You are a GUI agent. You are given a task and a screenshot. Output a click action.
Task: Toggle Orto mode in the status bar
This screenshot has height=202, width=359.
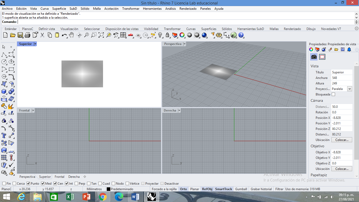pos(183,189)
